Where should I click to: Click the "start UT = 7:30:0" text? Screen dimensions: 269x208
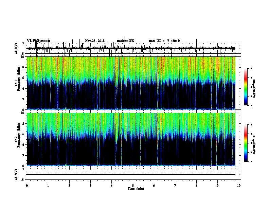(164, 41)
